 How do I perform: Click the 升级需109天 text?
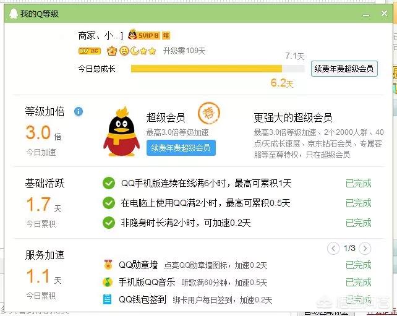(x=184, y=51)
